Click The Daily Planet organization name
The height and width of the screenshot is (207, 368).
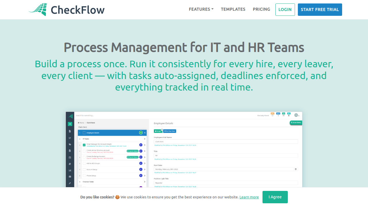click(x=263, y=116)
